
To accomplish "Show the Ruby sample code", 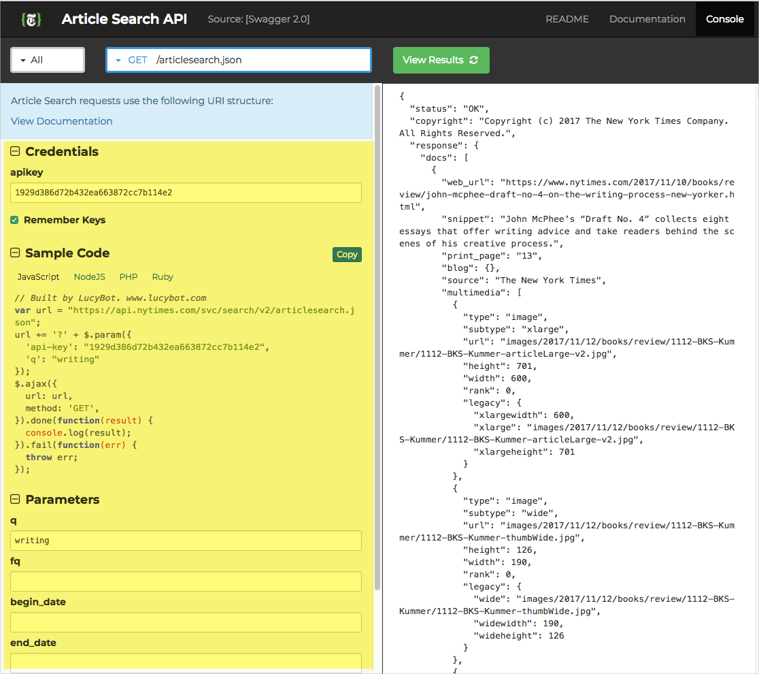I will click(163, 277).
